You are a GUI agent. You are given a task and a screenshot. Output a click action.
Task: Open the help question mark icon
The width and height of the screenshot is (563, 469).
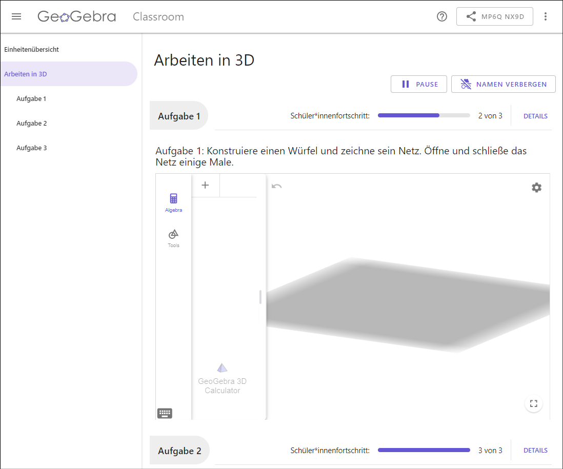pos(441,16)
